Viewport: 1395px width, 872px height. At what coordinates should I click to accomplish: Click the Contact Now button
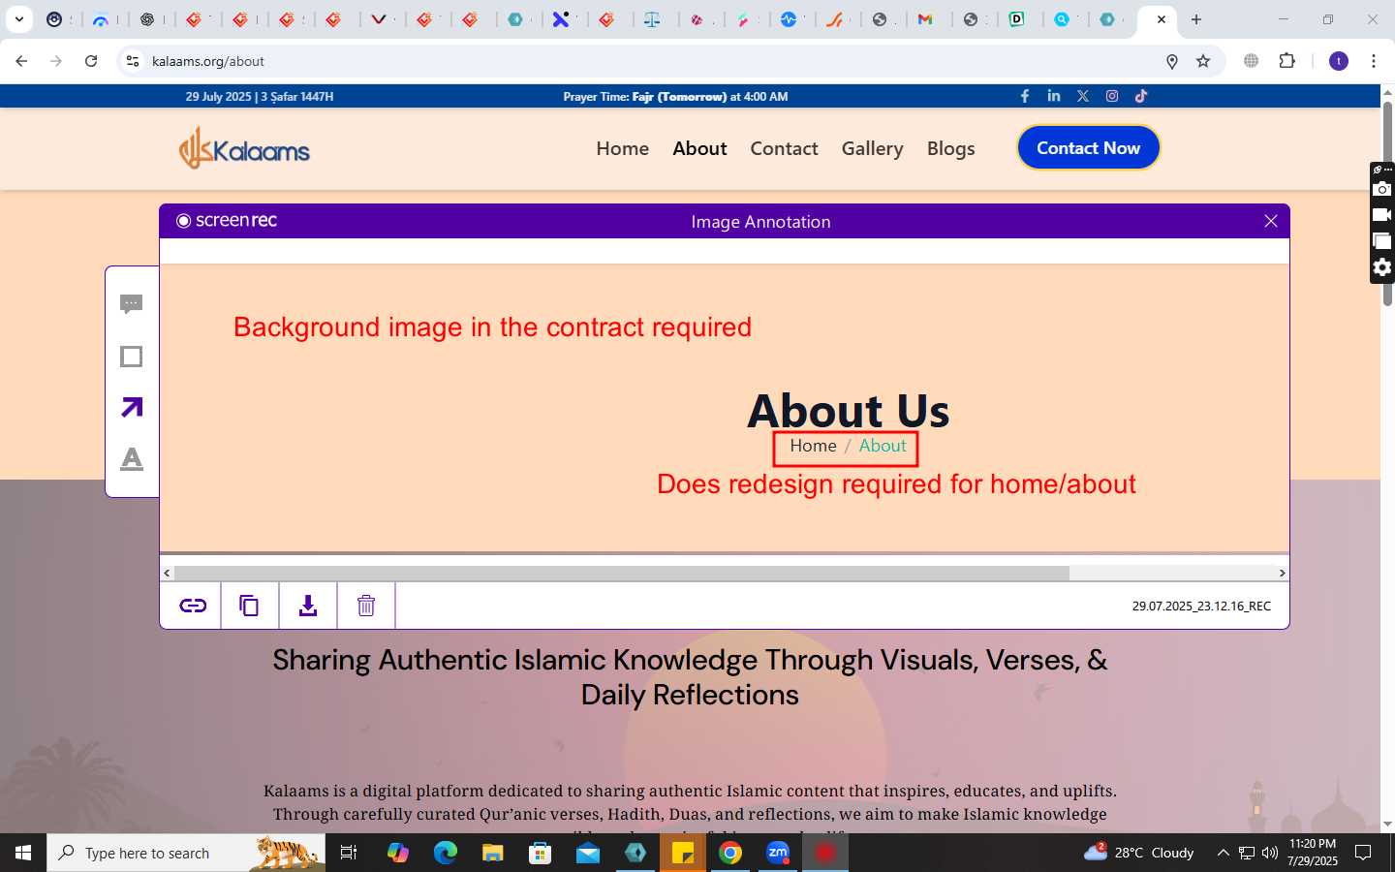(x=1088, y=147)
